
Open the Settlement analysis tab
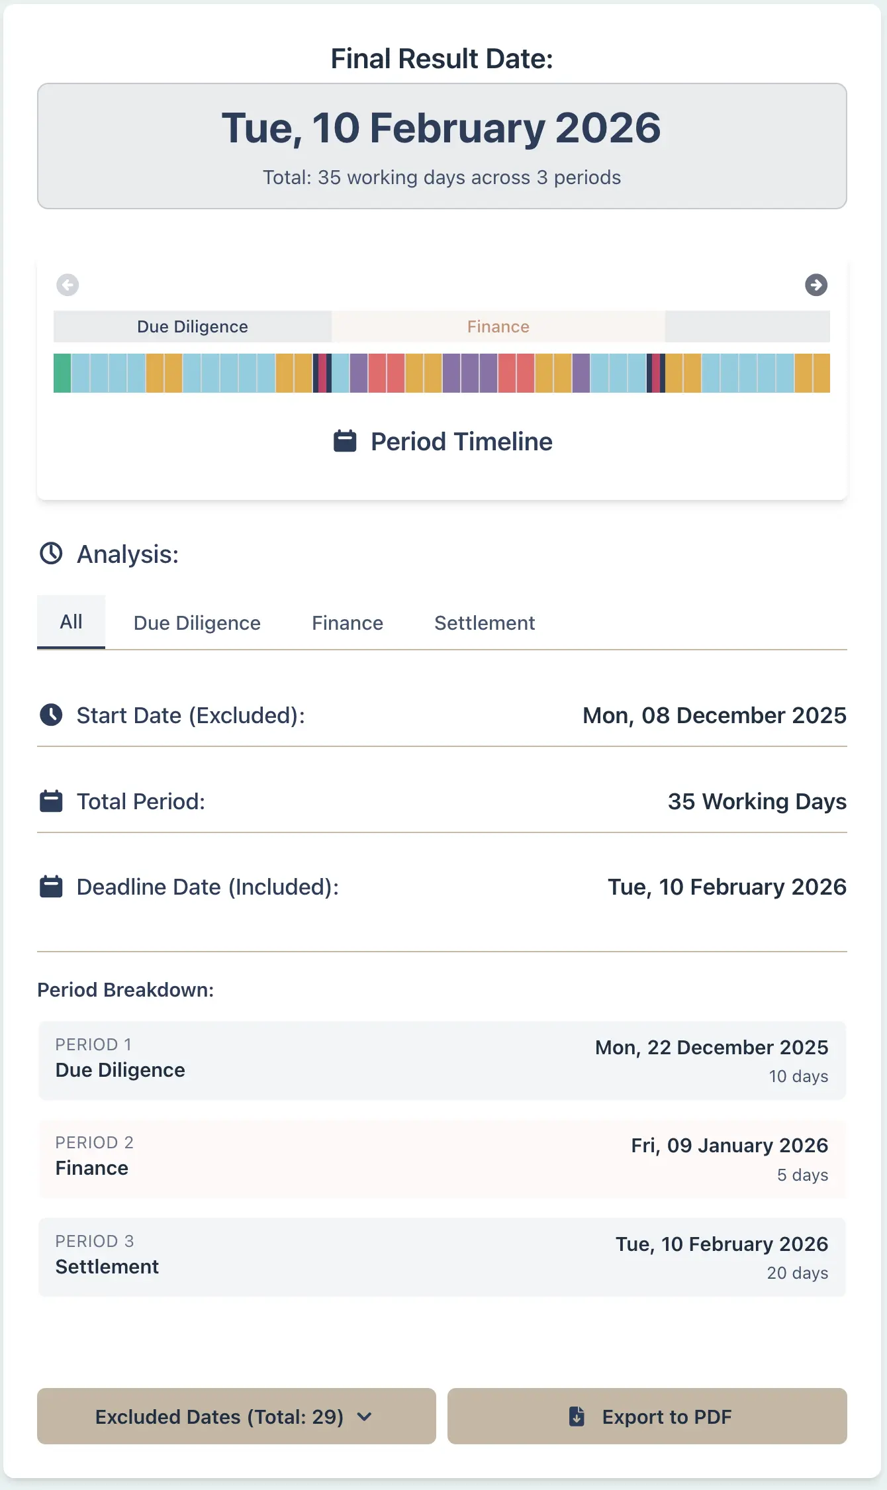pyautogui.click(x=485, y=622)
